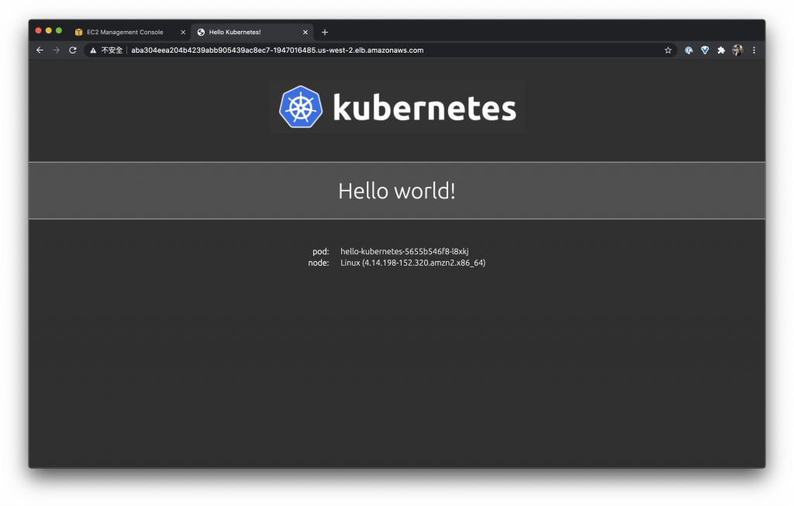Open the user profile avatar
Screen dimensions: 794x506
(738, 50)
